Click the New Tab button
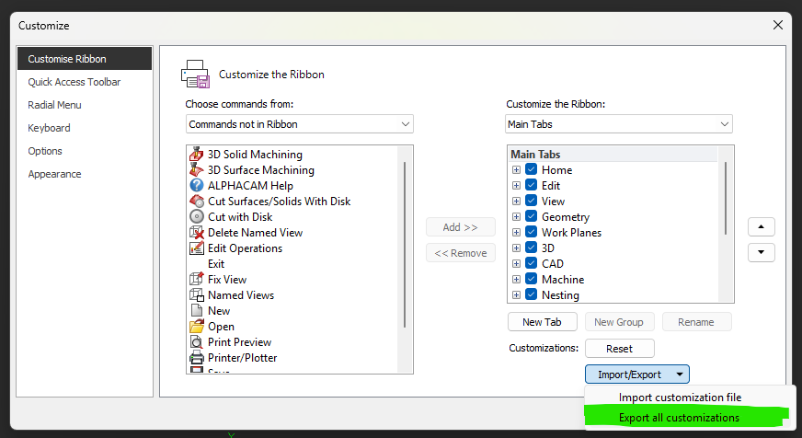This screenshot has width=802, height=438. (542, 322)
